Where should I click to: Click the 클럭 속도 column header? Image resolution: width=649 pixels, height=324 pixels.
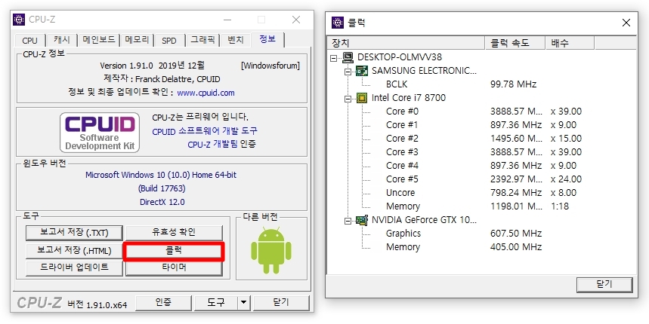tap(515, 43)
